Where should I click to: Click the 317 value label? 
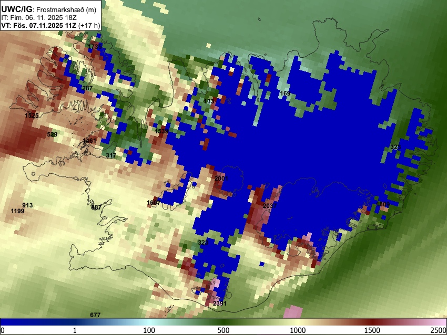(111, 155)
